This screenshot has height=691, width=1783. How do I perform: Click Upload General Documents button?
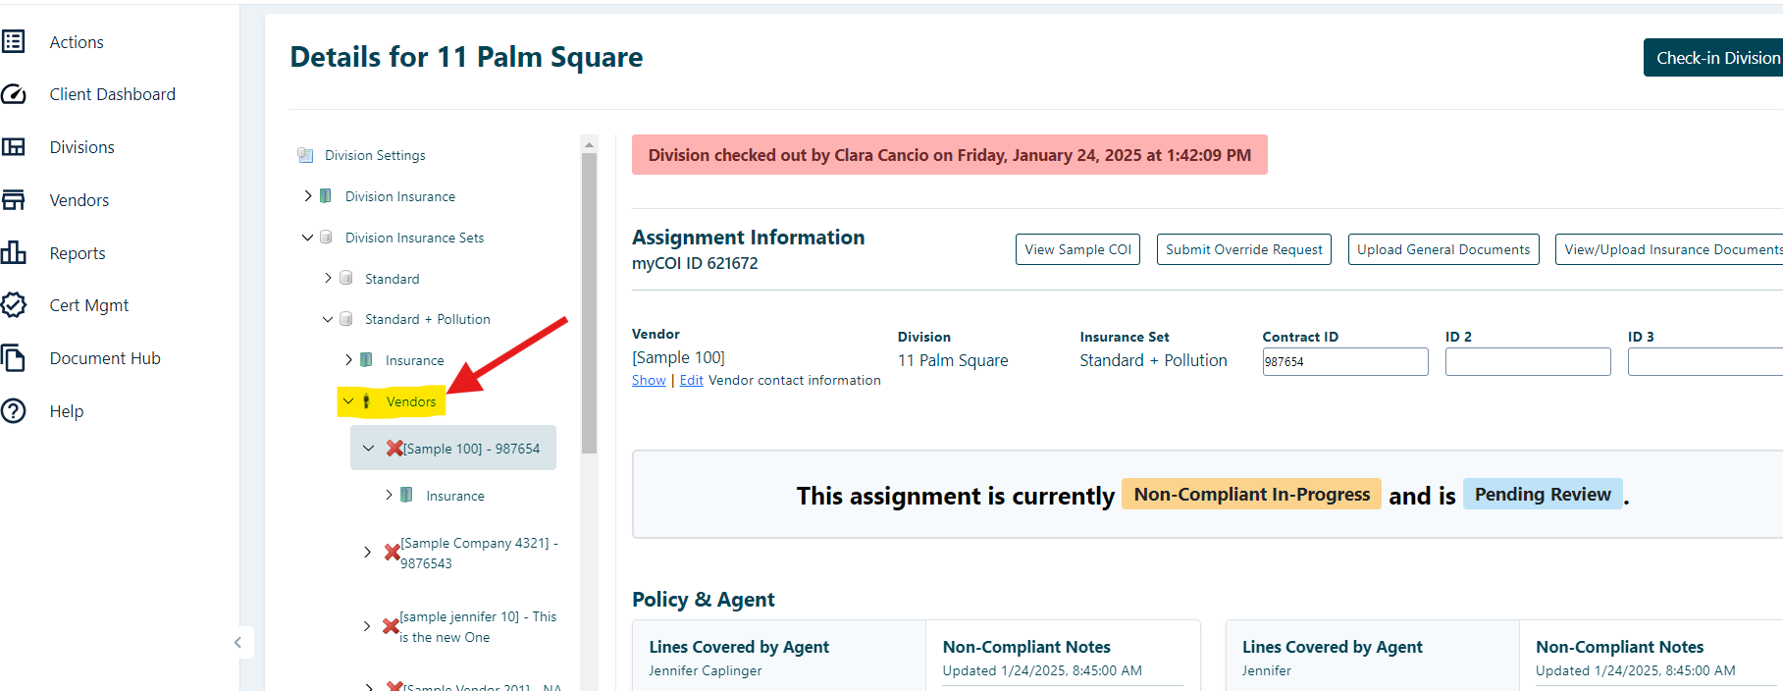(x=1442, y=249)
